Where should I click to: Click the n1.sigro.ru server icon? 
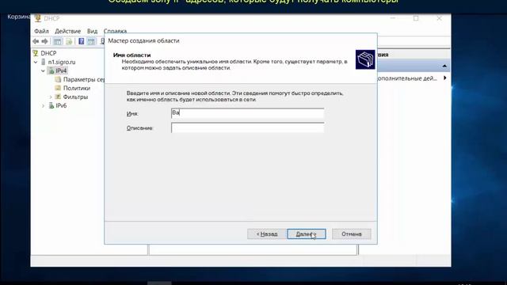(x=44, y=62)
